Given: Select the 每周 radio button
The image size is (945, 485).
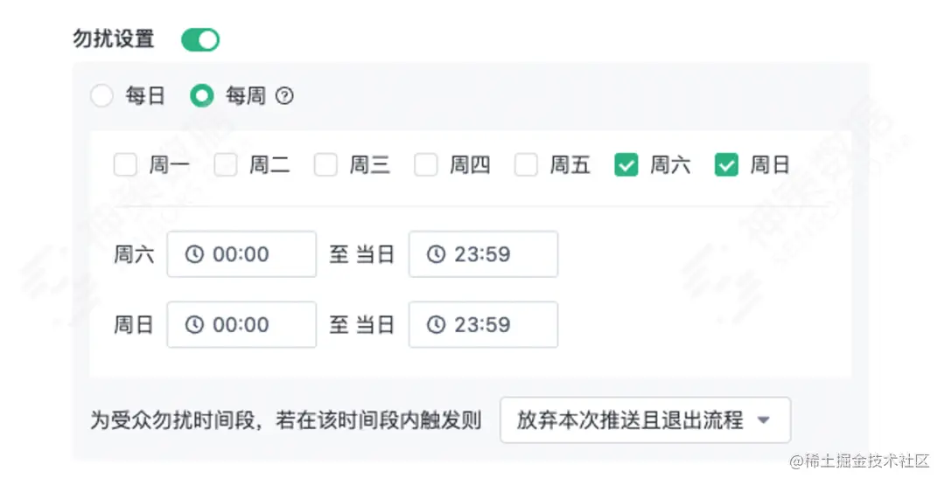Looking at the screenshot, I should 201,95.
